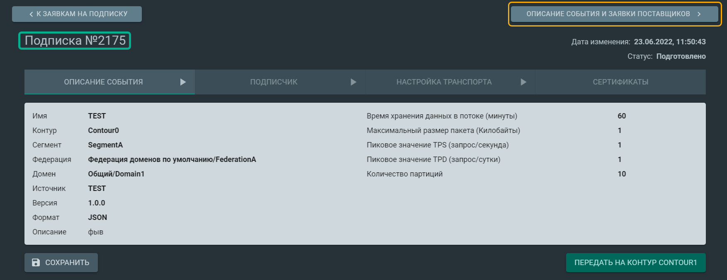Image resolution: width=727 pixels, height=280 pixels.
Task: Click the floppy disk save icon
Action: click(36, 263)
